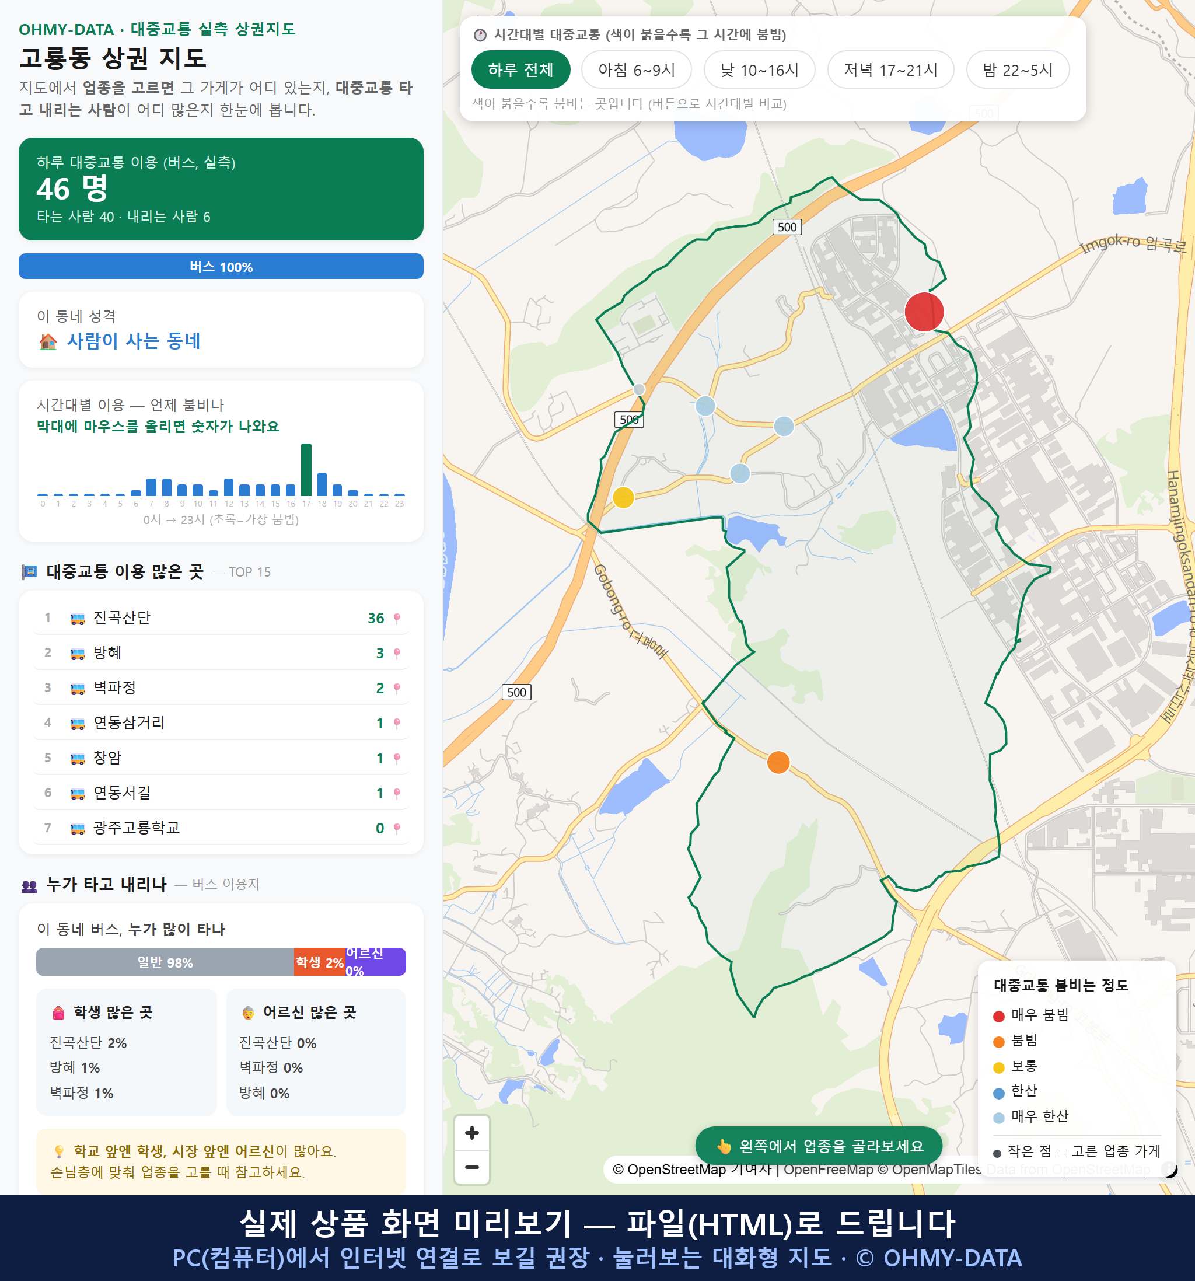Click the yellow normal stop marker

(x=623, y=497)
